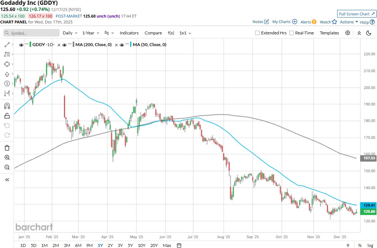Open chart settings gear
The height and width of the screenshot is (248, 377).
click(x=347, y=33)
